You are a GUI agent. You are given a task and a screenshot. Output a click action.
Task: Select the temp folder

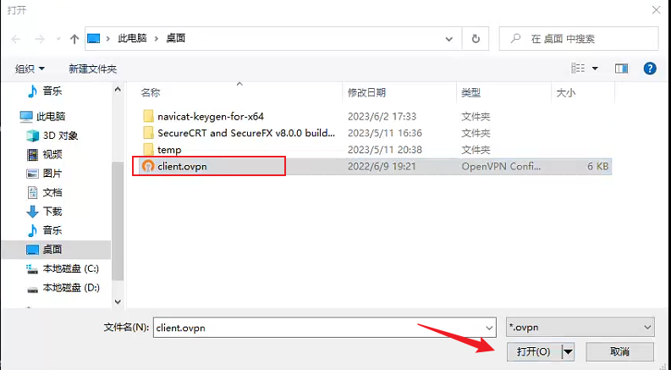click(x=169, y=150)
